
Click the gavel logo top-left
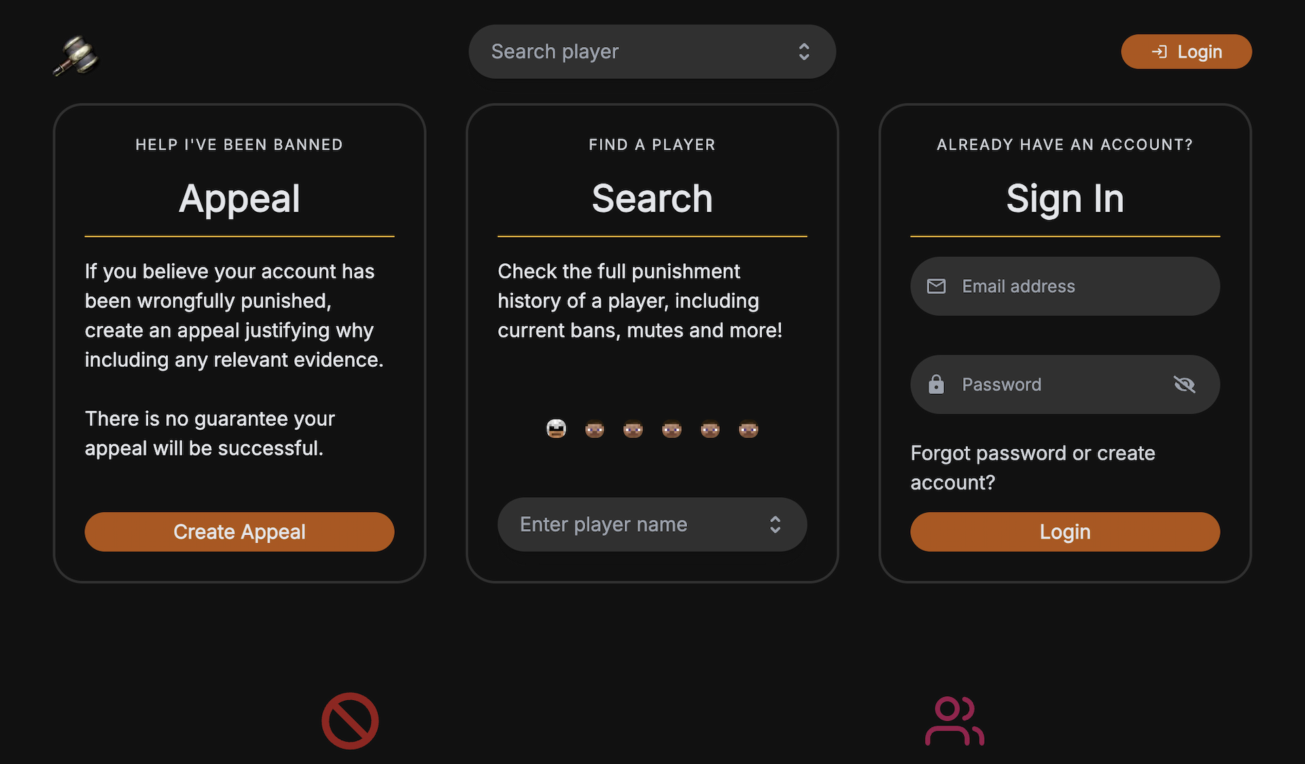76,56
